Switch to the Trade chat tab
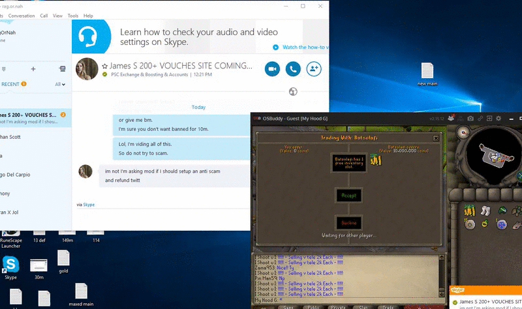This screenshot has height=309, width=522. 388,306
